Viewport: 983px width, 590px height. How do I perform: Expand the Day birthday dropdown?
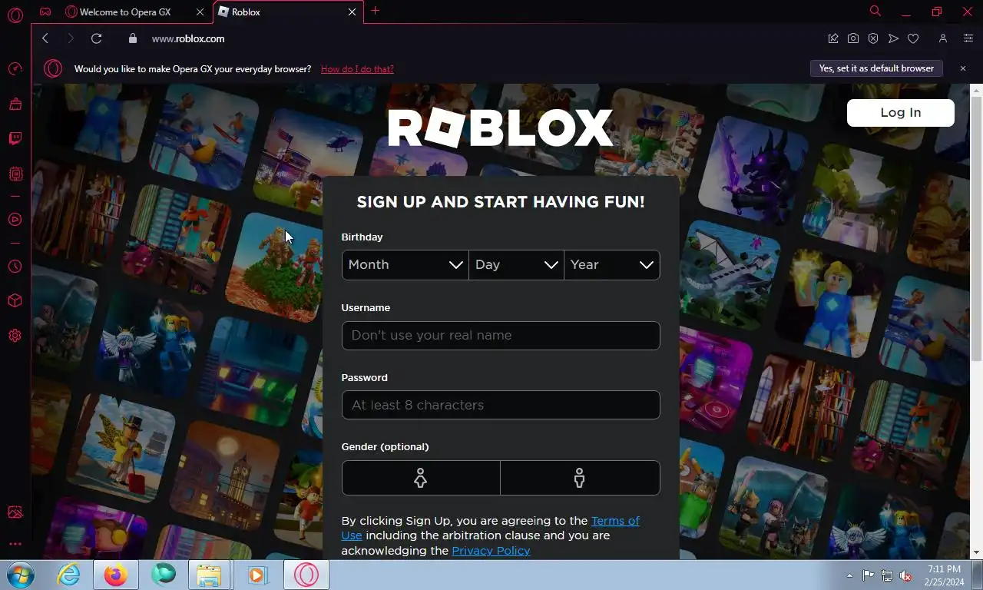pyautogui.click(x=516, y=264)
